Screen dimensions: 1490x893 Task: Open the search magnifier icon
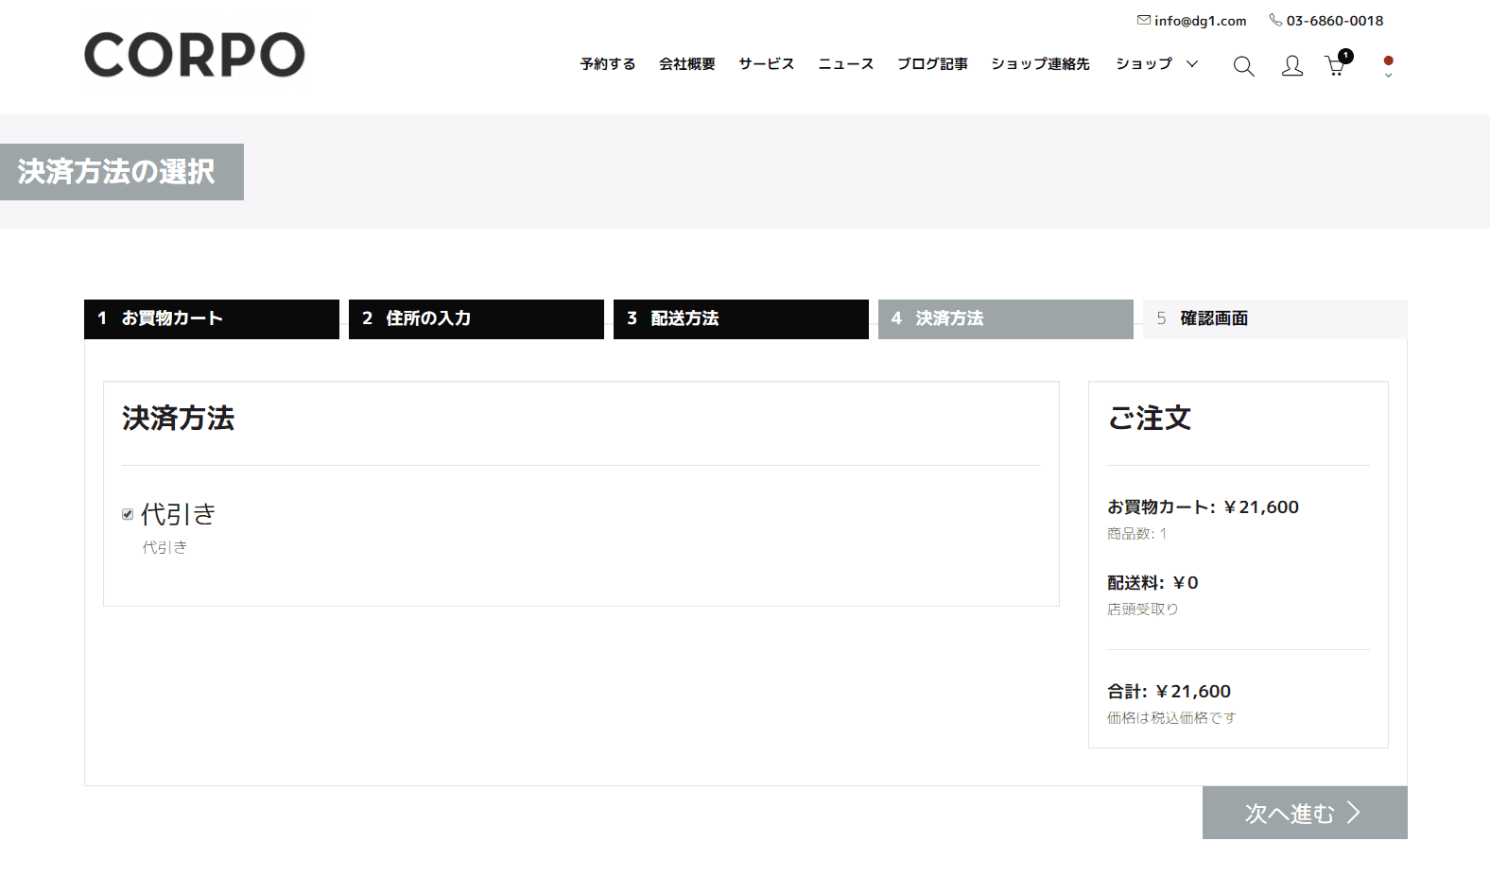coord(1243,65)
